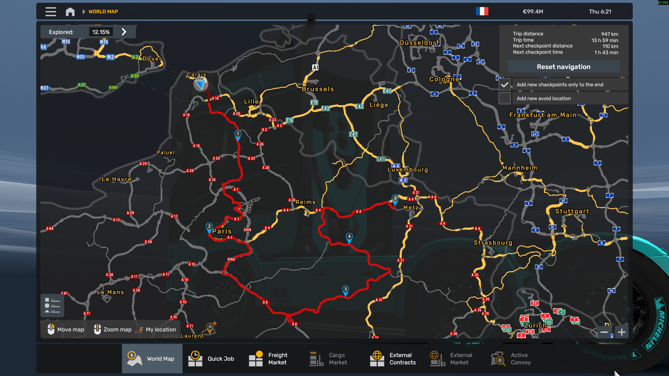Enable Add new avoid location checkbox

click(x=505, y=99)
